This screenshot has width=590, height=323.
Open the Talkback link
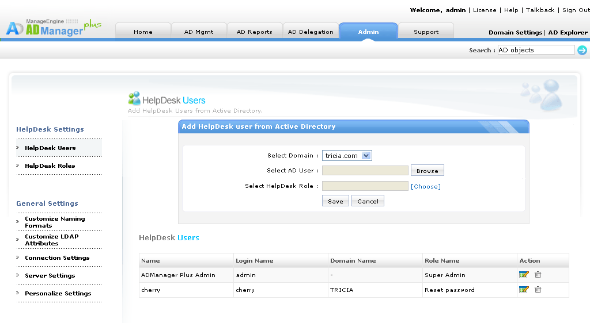pyautogui.click(x=540, y=10)
